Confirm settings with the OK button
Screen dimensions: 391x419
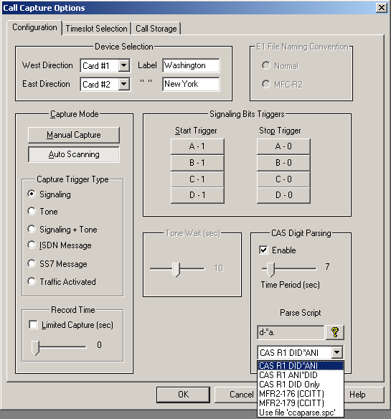[x=184, y=395]
